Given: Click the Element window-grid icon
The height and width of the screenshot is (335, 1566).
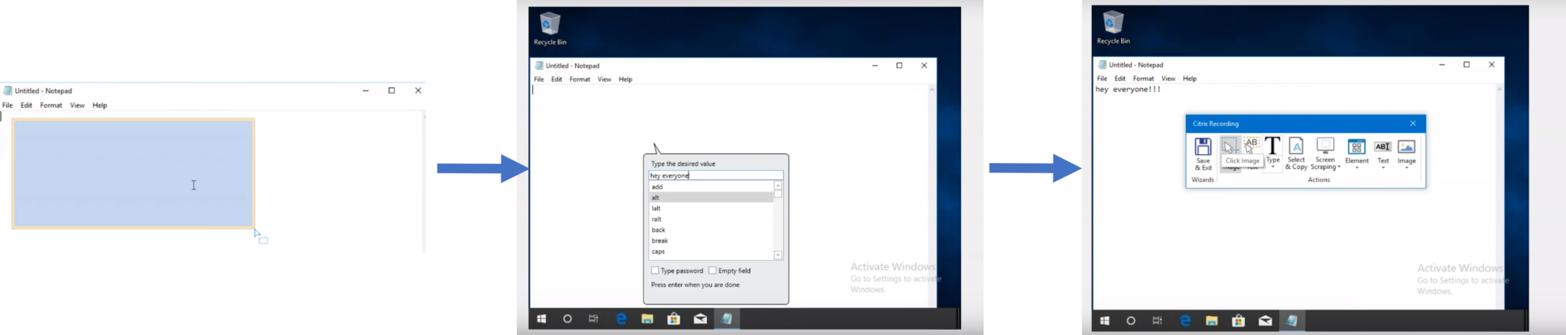Looking at the screenshot, I should 1356,147.
